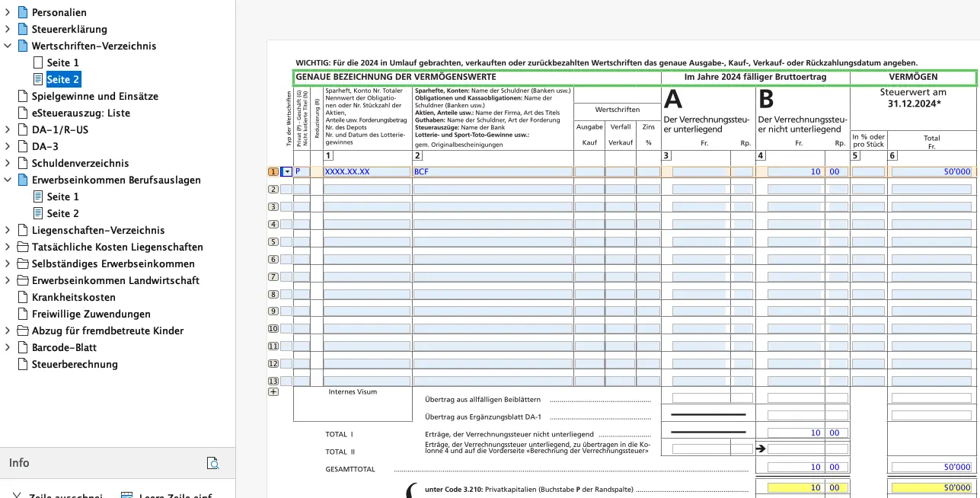Select row number 5 marker
The width and height of the screenshot is (980, 498).
(273, 242)
